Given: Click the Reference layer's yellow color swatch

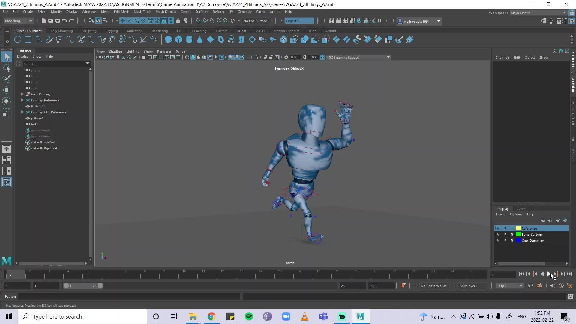Looking at the screenshot, I should [x=518, y=228].
